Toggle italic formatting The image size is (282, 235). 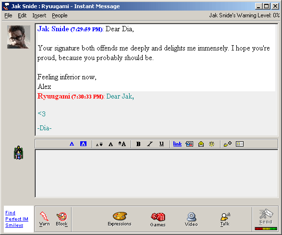pyautogui.click(x=150, y=144)
